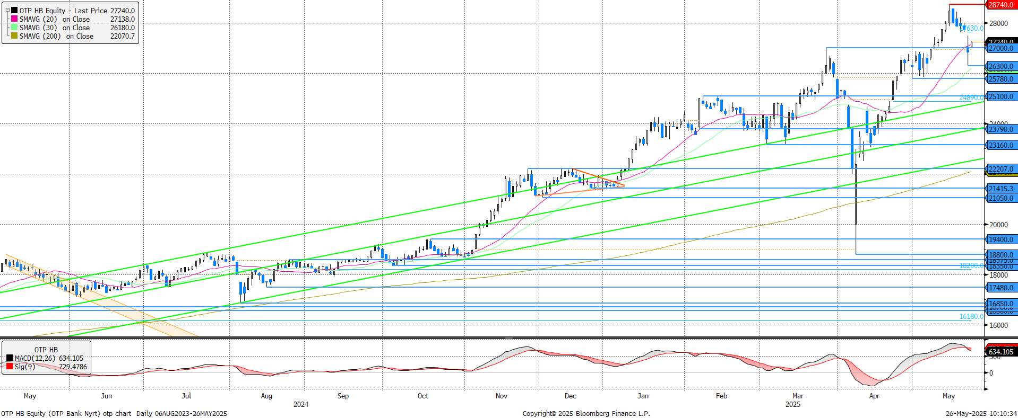Click the legend value 22070.7

pyautogui.click(x=123, y=36)
